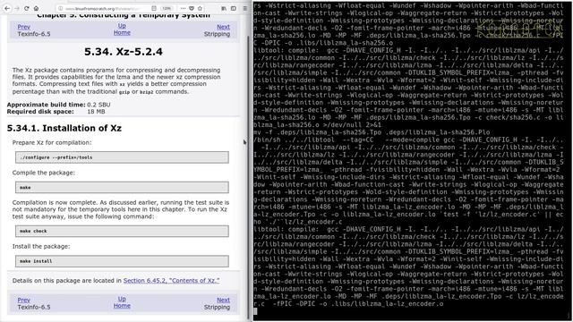The height and width of the screenshot is (322, 573).
Task: Follow the bottom Prev link
Action: pos(24,301)
